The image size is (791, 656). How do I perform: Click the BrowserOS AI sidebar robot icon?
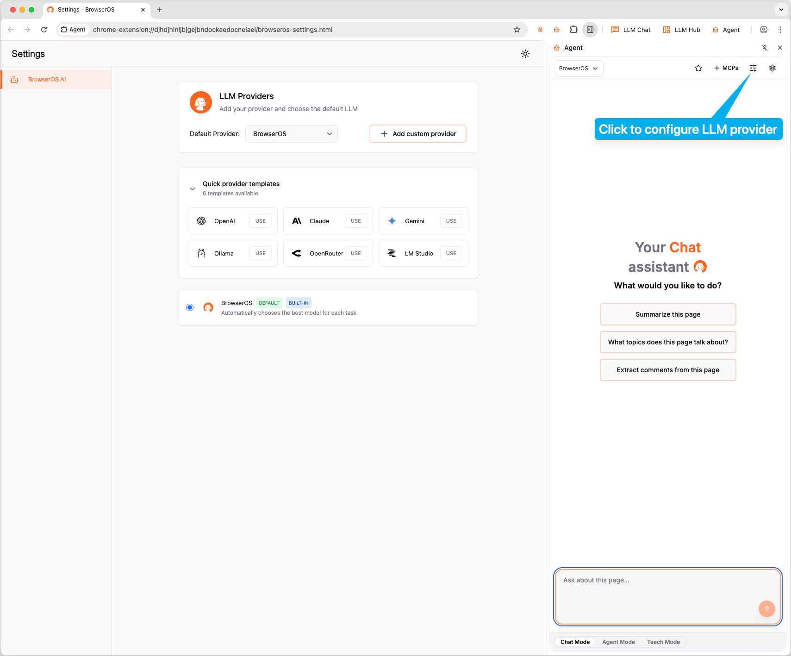coord(14,80)
